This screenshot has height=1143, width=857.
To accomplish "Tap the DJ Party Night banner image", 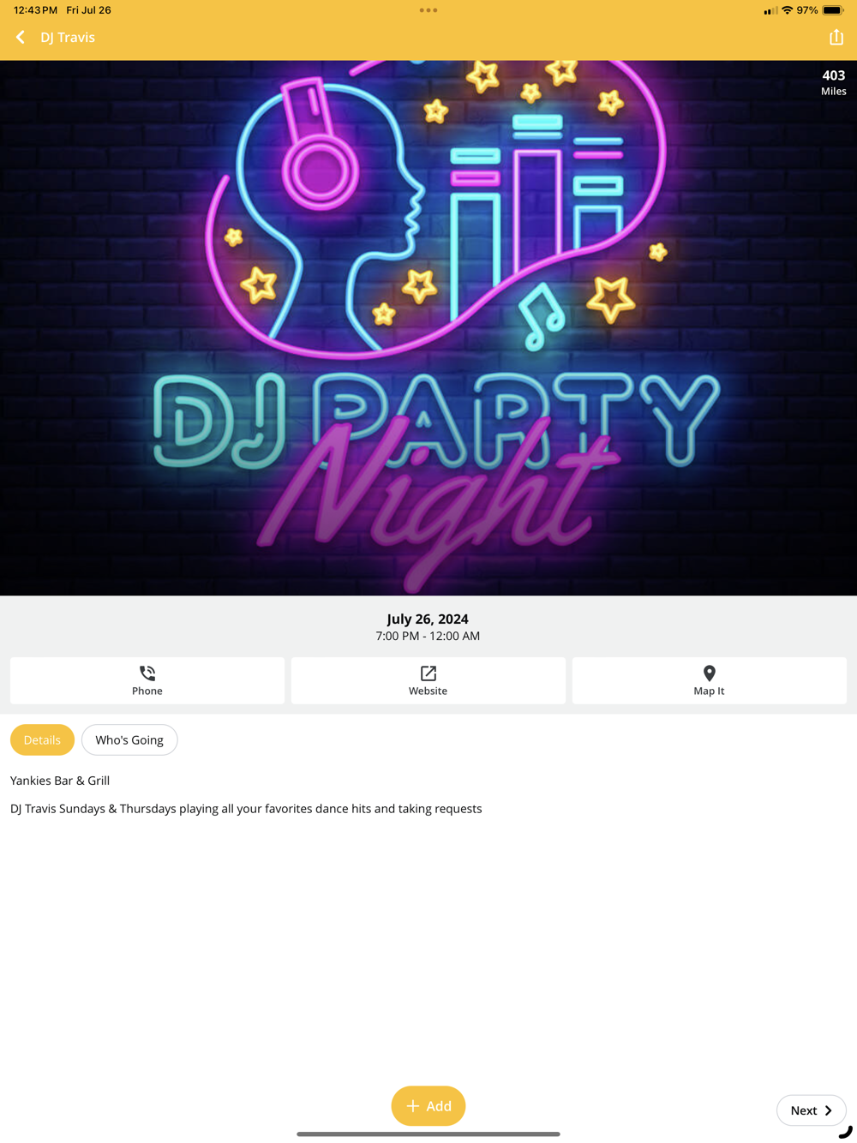I will point(428,328).
